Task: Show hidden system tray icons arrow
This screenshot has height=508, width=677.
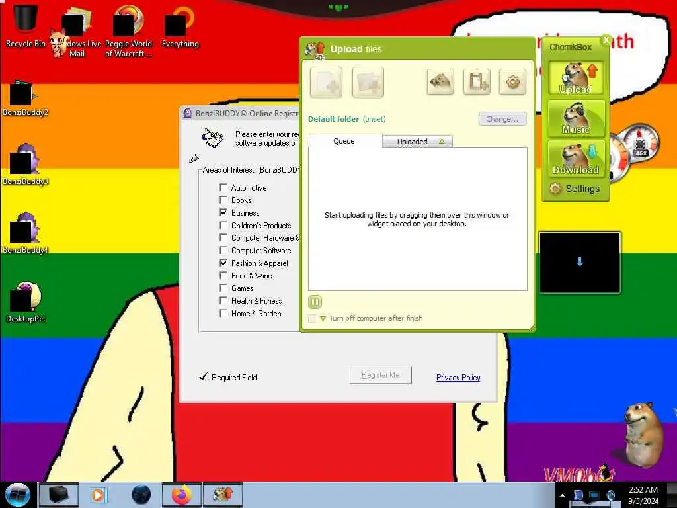Action: (x=562, y=495)
